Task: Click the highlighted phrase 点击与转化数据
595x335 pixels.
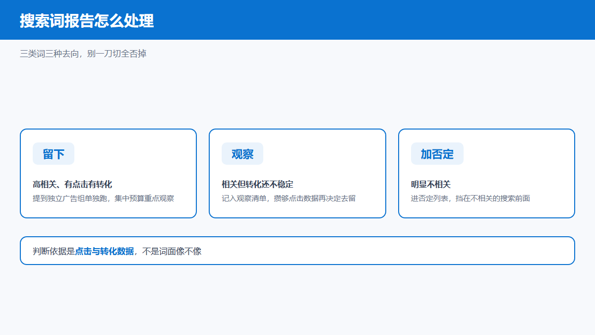Action: (x=105, y=251)
